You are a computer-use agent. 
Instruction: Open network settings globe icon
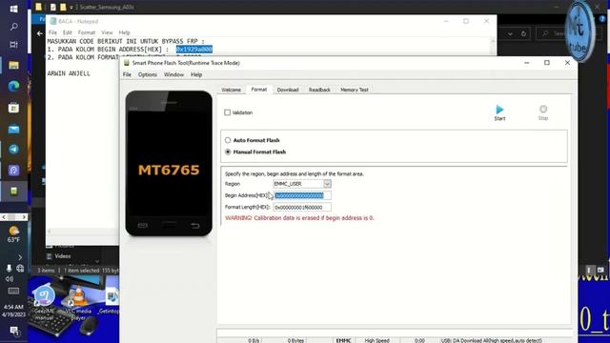coord(20,269)
